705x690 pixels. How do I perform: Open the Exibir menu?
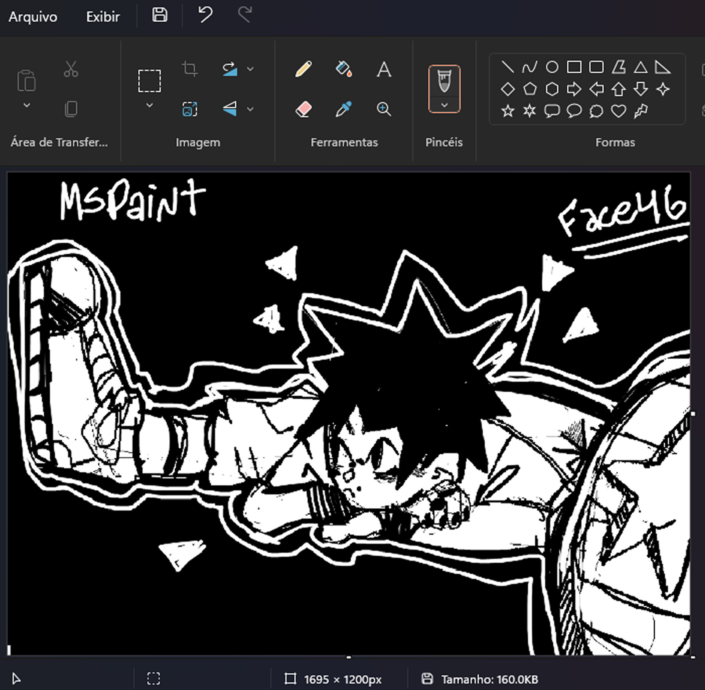click(x=103, y=16)
